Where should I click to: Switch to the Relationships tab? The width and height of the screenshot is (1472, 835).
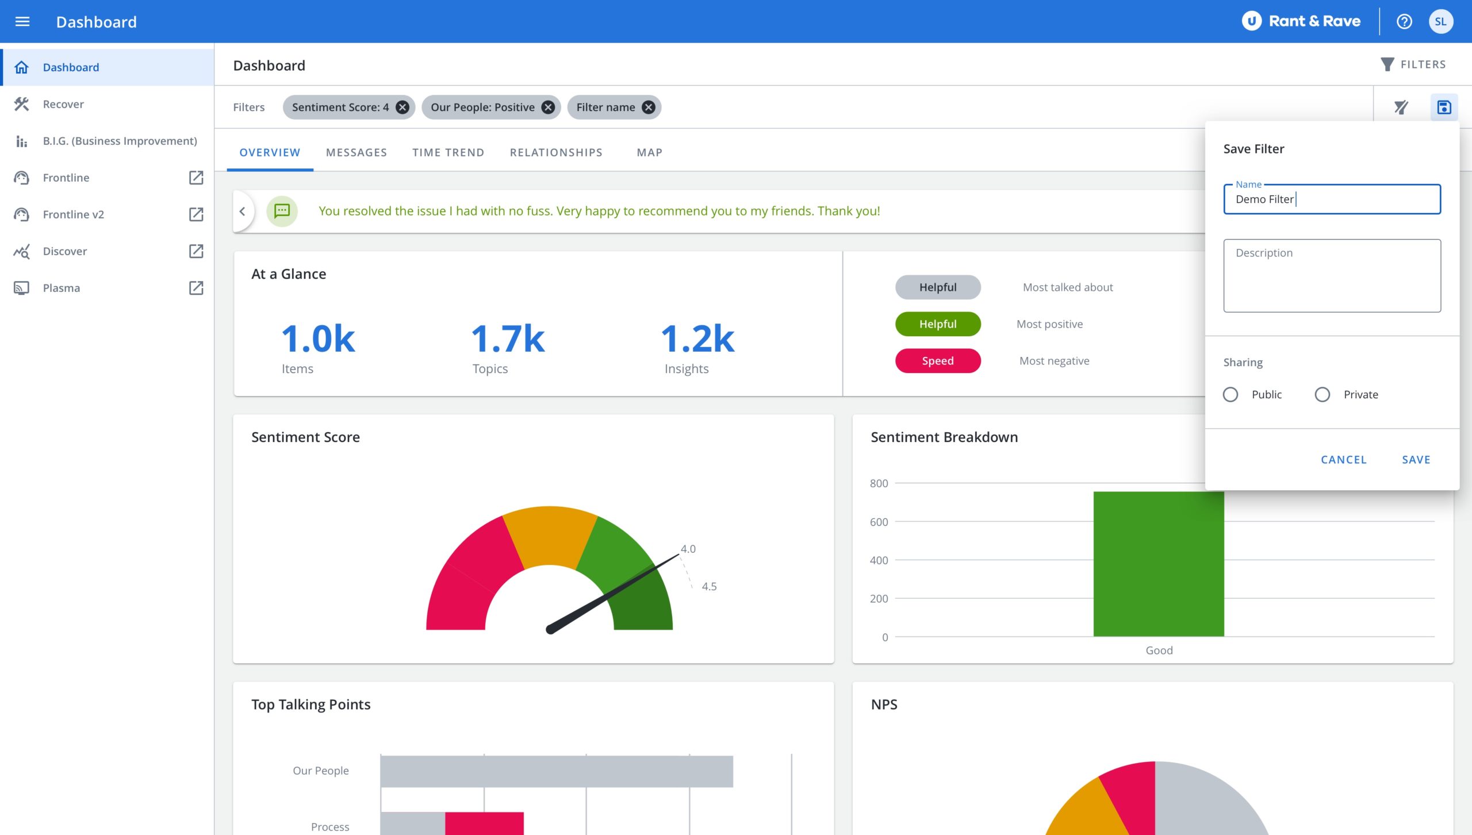556,152
